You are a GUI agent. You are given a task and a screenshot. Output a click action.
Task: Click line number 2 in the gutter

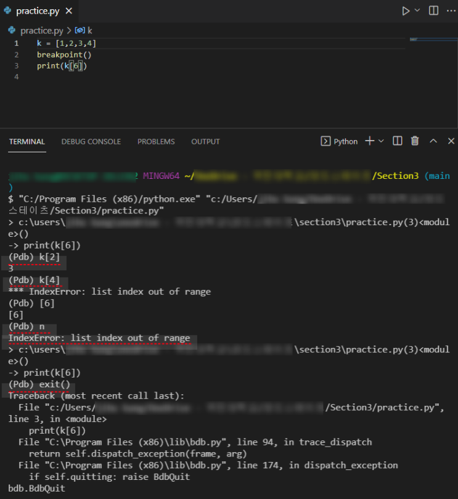click(x=17, y=55)
